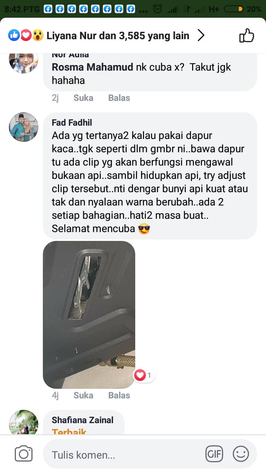Open the Shafiana Zainal name link
The image size is (266, 473).
click(x=82, y=420)
